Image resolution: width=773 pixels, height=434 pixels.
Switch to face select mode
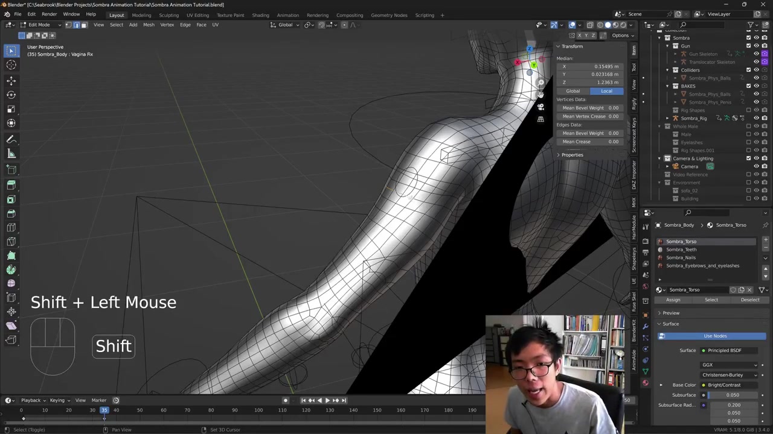[84, 25]
